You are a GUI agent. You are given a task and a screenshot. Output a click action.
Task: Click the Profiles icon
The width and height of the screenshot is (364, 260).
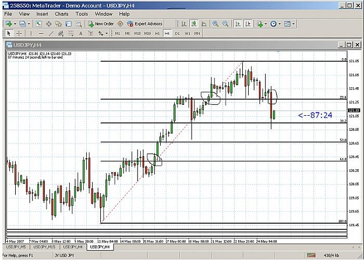pos(23,24)
